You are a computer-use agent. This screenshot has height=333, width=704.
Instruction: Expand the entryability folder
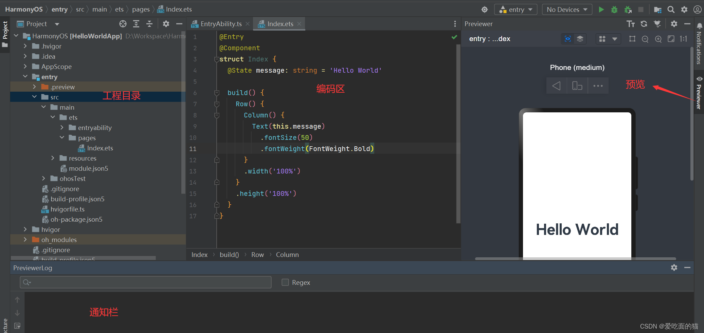(62, 127)
